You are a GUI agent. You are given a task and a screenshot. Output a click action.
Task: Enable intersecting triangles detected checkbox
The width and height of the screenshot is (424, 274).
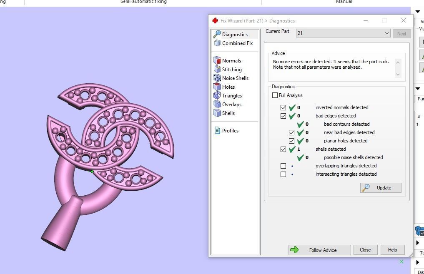coord(283,174)
